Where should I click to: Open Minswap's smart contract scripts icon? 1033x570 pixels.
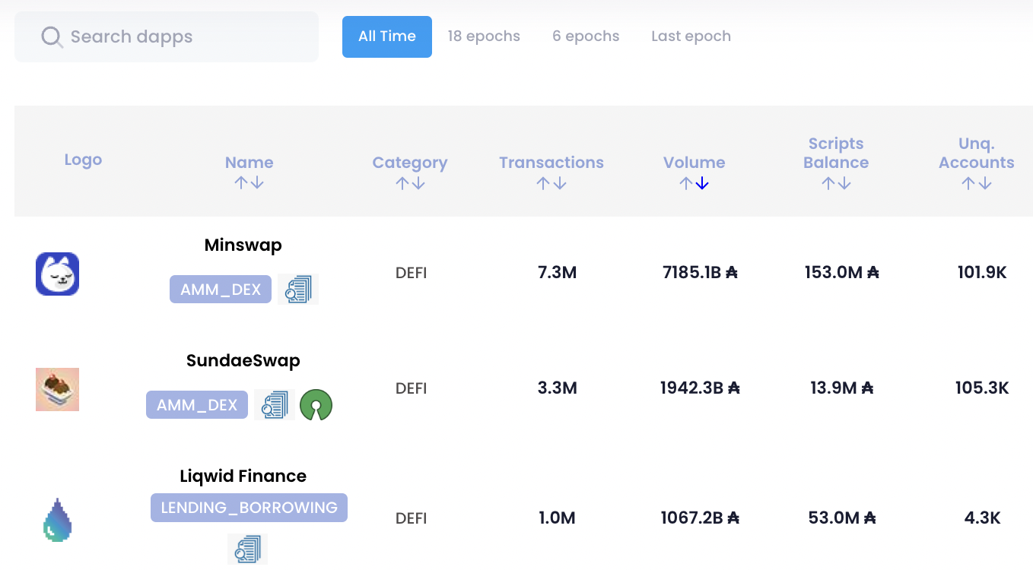297,289
